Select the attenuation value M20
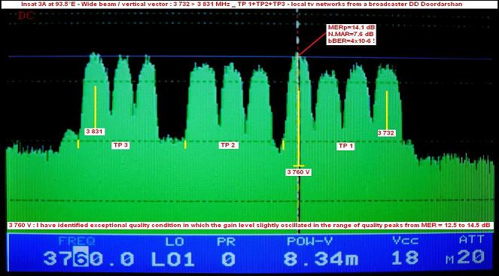 [465, 257]
